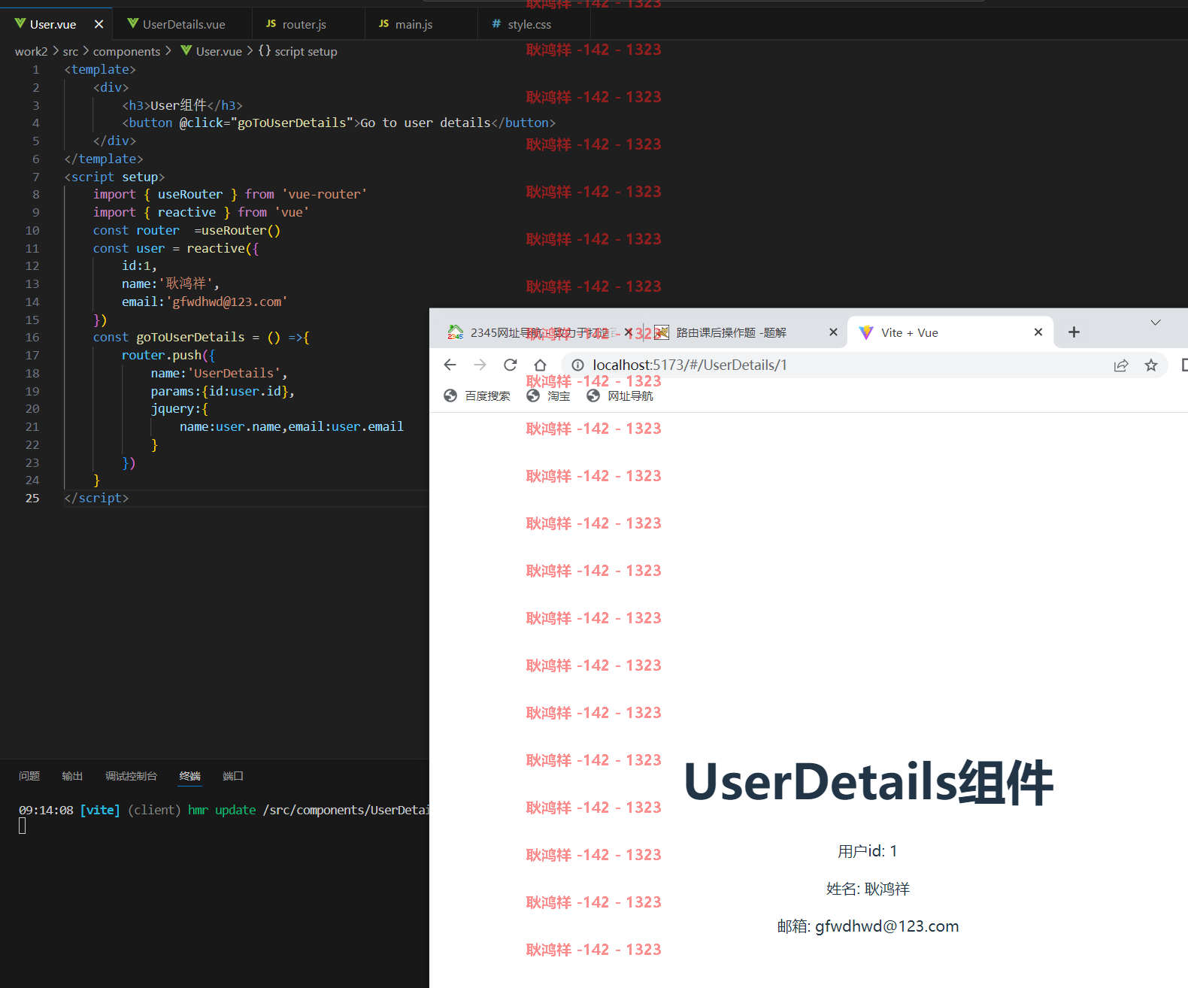The image size is (1188, 988).
Task: Open the 问题 (Problems) panel tab
Action: [29, 776]
